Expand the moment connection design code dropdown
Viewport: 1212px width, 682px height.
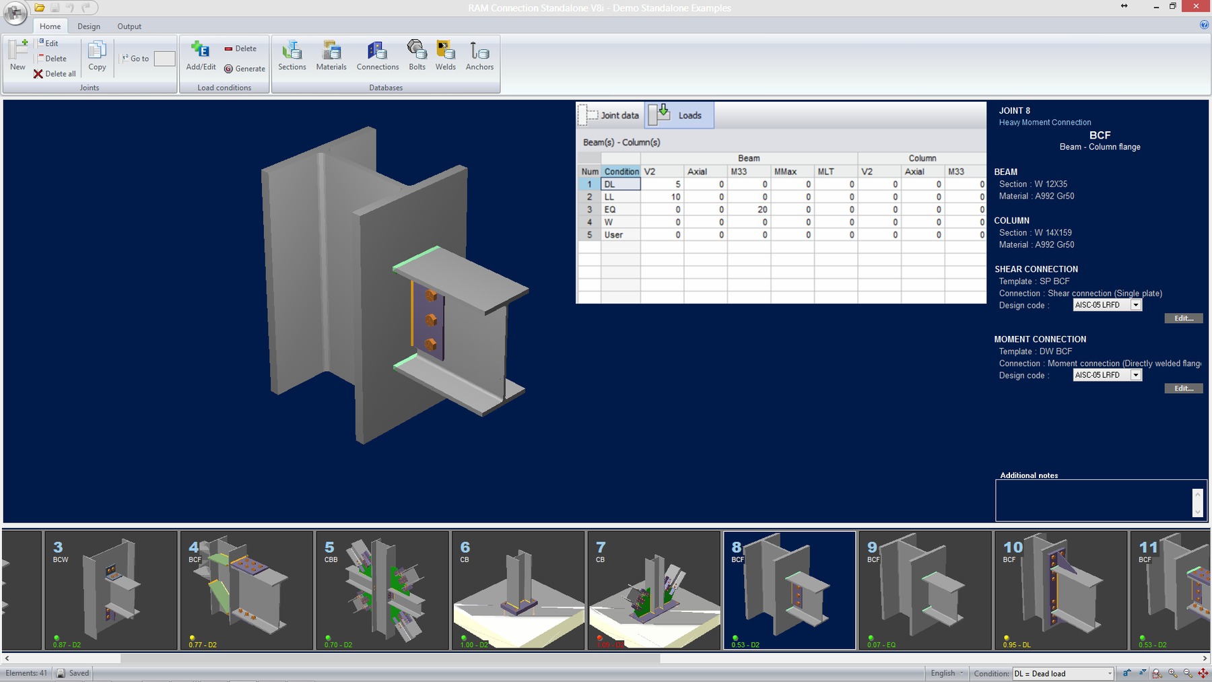click(x=1135, y=375)
